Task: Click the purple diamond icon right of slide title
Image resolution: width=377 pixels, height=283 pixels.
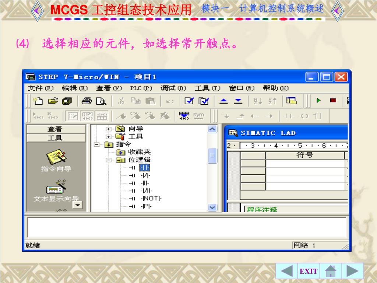Action: click(x=337, y=11)
